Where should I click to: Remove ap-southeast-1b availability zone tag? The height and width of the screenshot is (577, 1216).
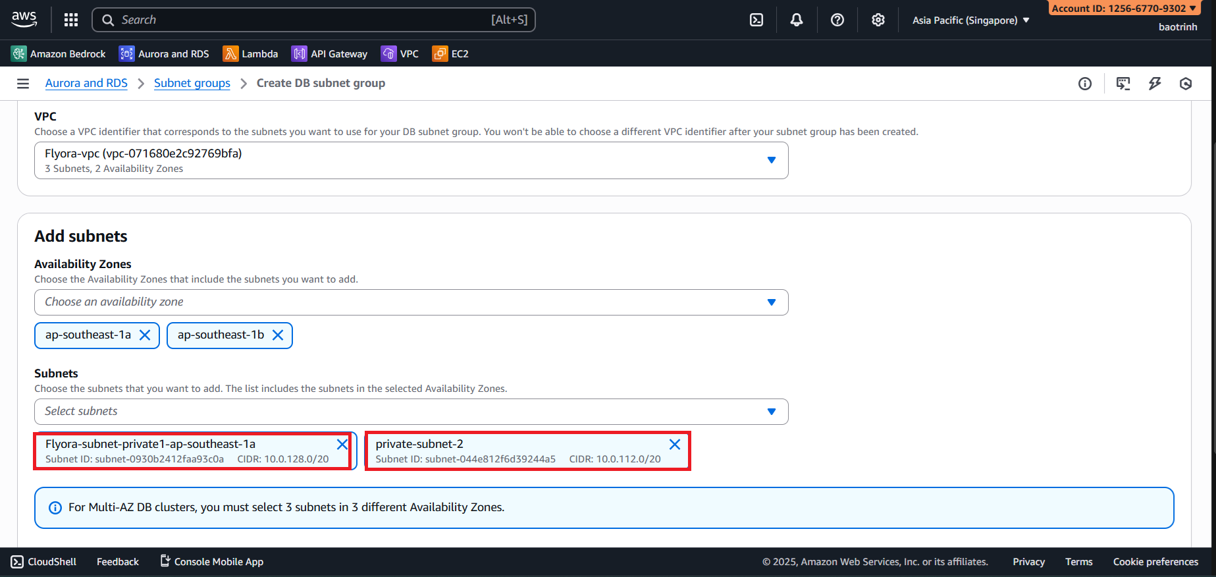pyautogui.click(x=278, y=335)
